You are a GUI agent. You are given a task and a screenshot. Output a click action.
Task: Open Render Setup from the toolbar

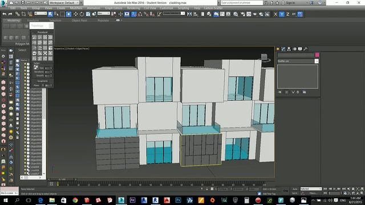pos(243,14)
